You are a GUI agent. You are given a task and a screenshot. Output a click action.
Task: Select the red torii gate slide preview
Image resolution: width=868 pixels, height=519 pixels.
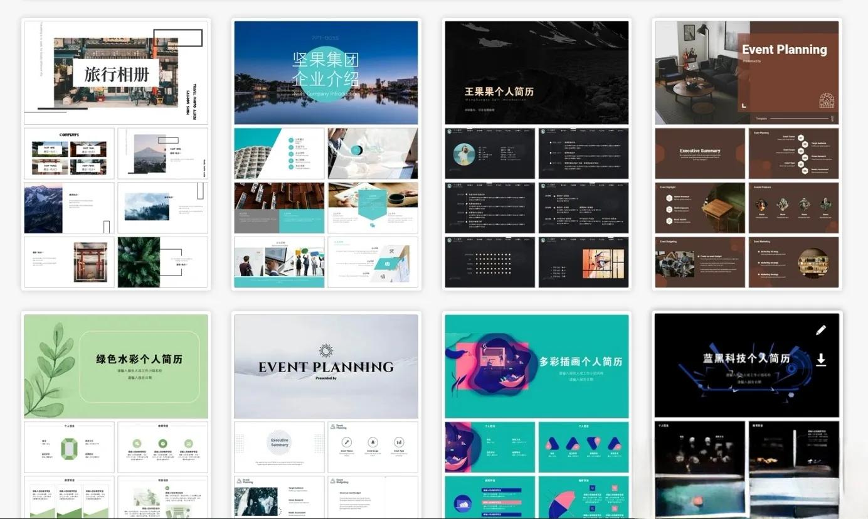pyautogui.click(x=69, y=262)
